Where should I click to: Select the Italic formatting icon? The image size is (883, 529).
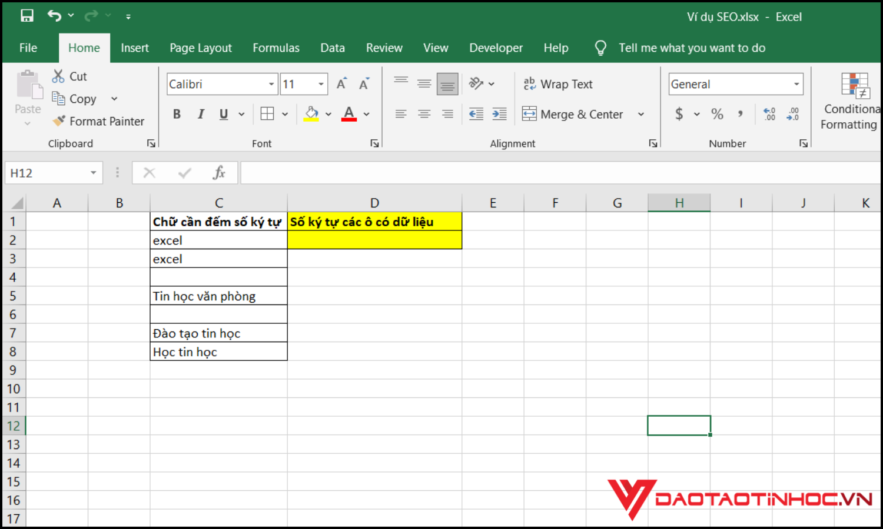tap(201, 113)
